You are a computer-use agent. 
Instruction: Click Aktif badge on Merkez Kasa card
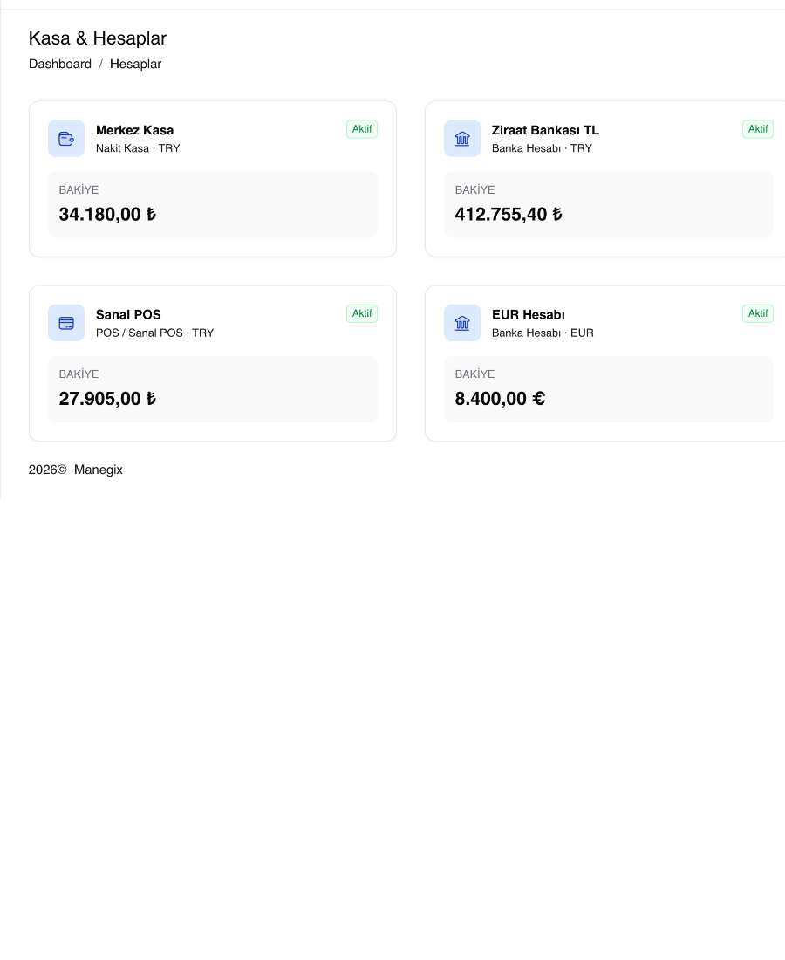click(x=362, y=129)
